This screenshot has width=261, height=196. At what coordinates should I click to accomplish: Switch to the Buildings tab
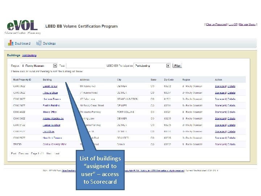49,43
